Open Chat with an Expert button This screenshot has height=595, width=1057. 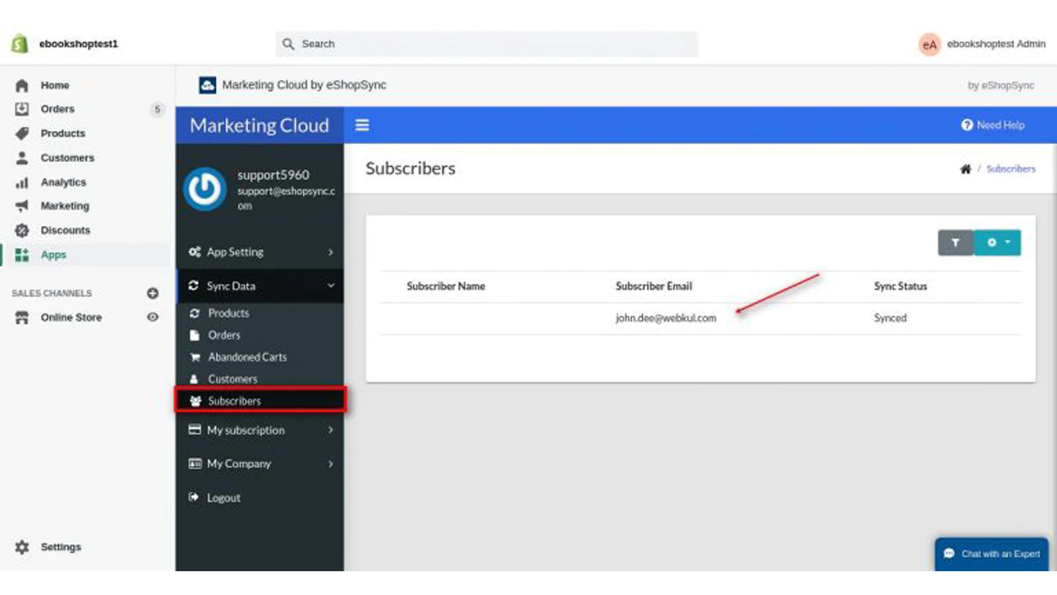(992, 554)
